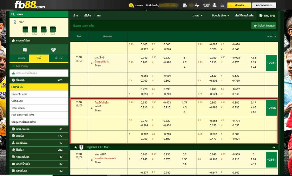The height and width of the screenshot is (176, 292).
Task: Click the favorites star in sidebar
Action: click(13, 41)
